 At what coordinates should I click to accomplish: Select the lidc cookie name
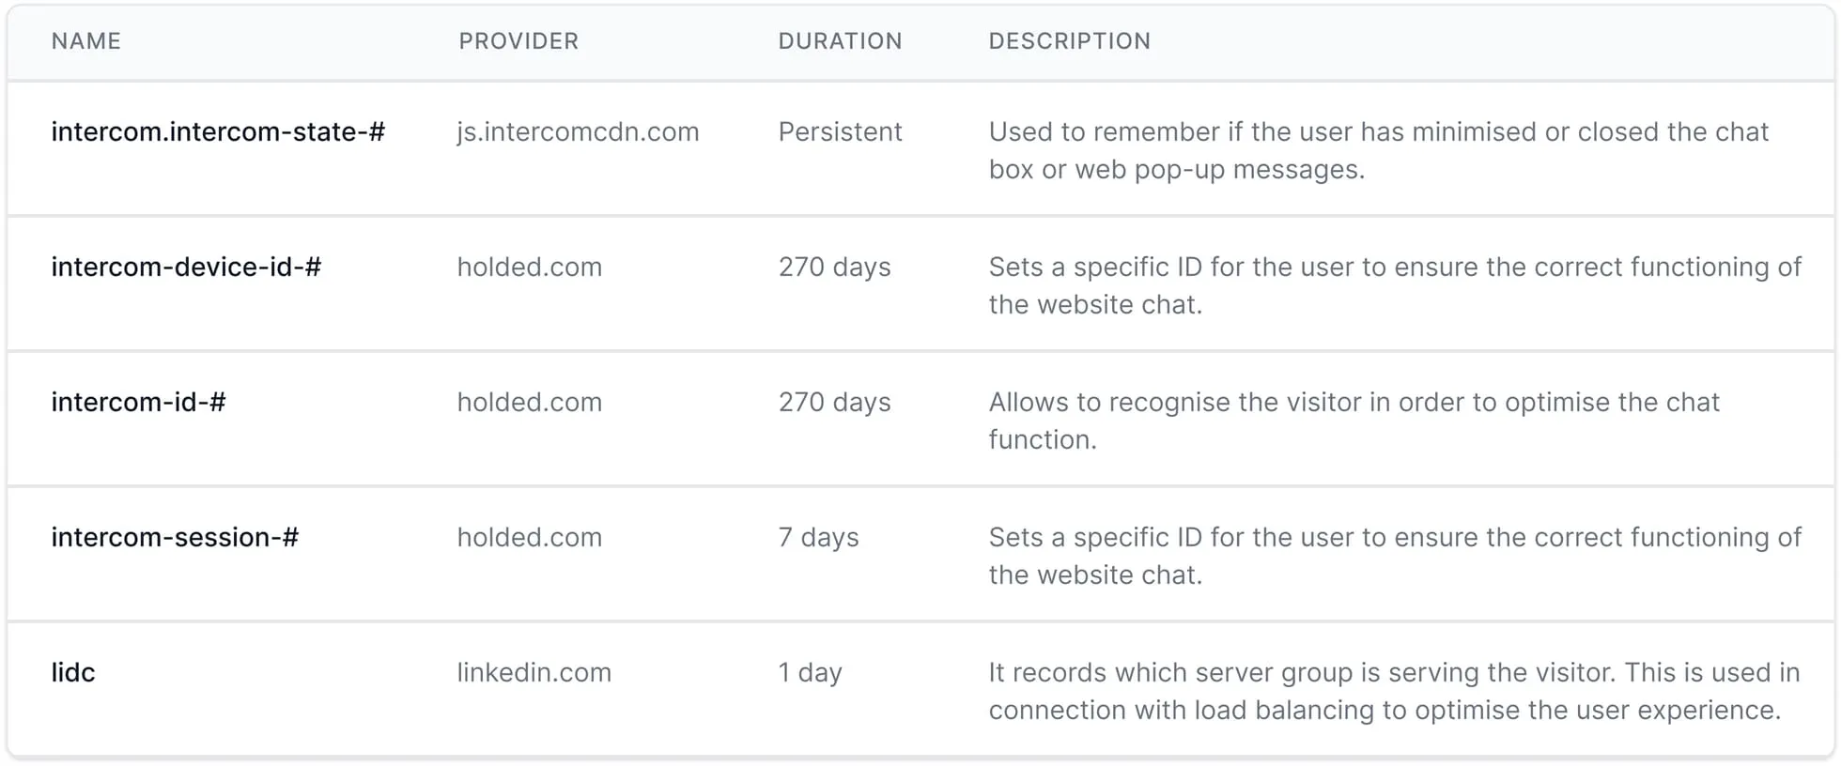73,672
